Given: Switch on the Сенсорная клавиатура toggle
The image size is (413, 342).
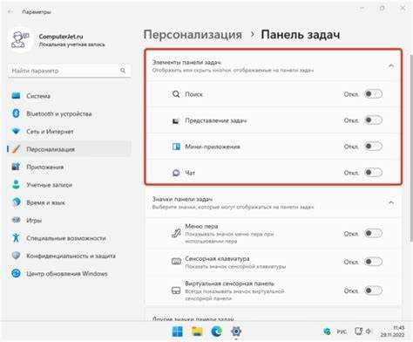Looking at the screenshot, I should tap(374, 262).
